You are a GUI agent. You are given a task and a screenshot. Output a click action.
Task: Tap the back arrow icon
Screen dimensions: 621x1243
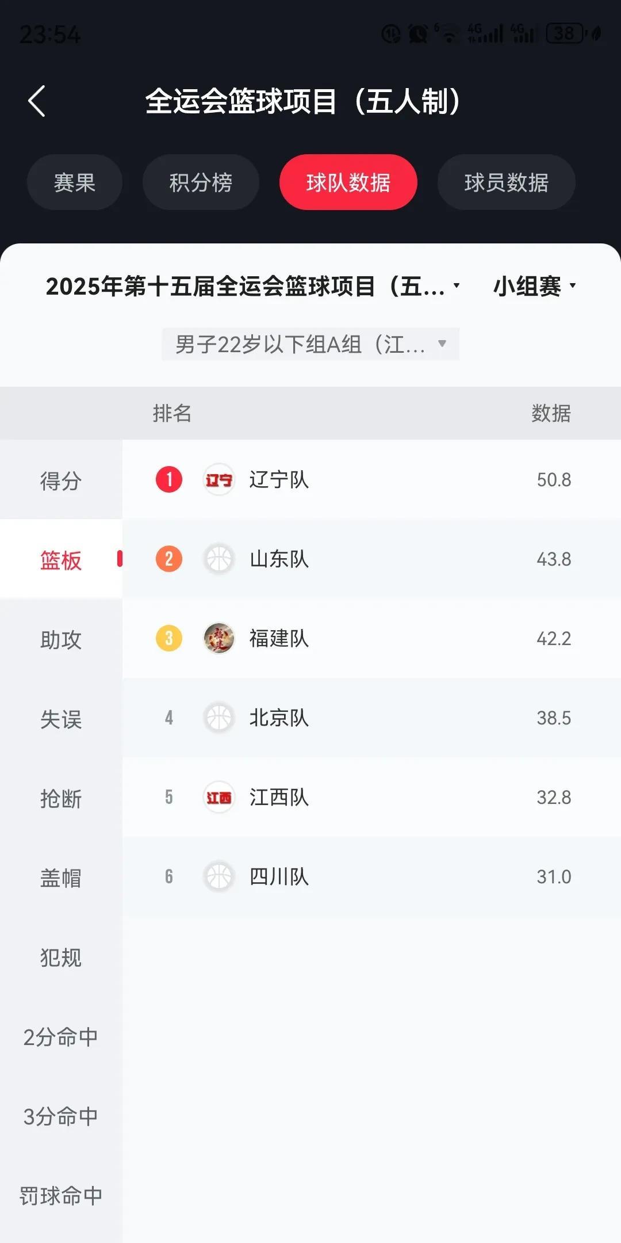(37, 101)
